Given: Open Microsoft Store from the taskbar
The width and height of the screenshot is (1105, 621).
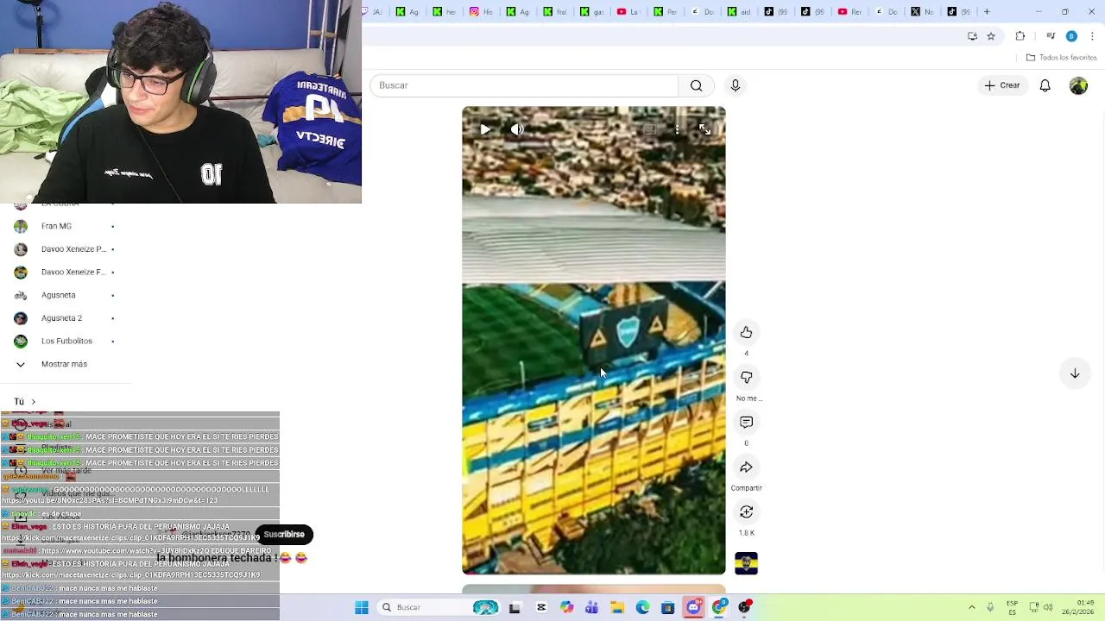Looking at the screenshot, I should pyautogui.click(x=668, y=607).
